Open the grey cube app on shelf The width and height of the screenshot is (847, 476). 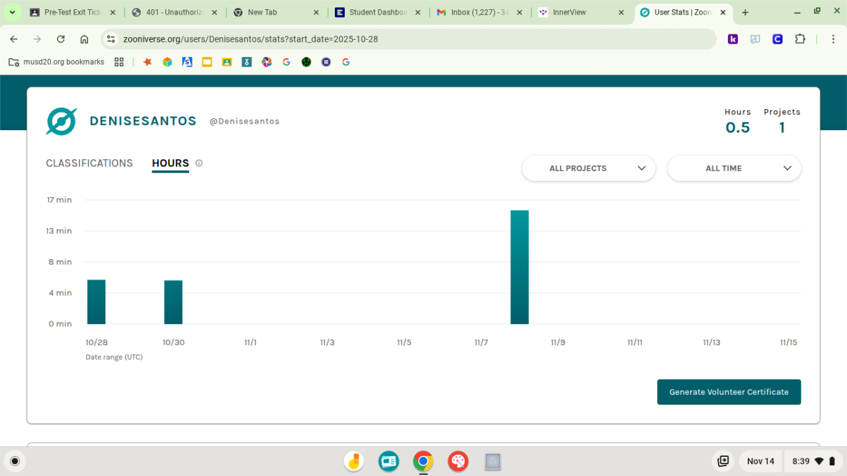[492, 461]
